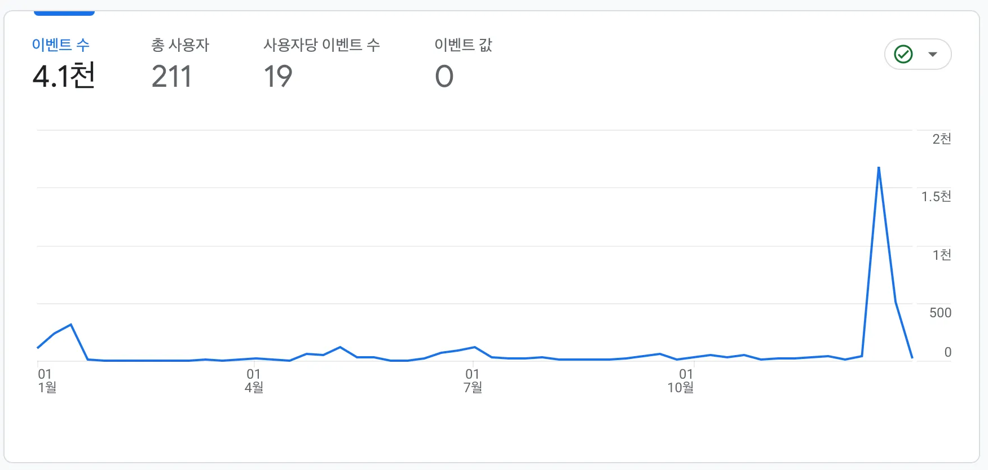Choose the 이벤트 값 metric tab

pos(464,45)
